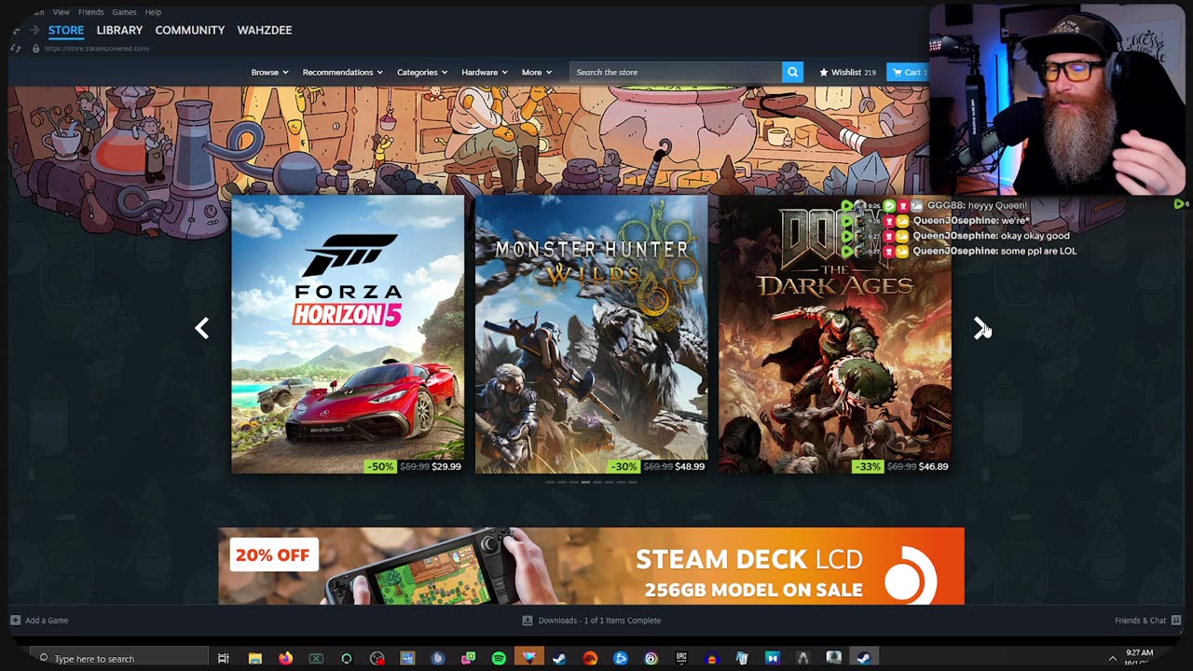This screenshot has width=1193, height=671.
Task: Click the 20% OFF banner label
Action: coord(272,555)
